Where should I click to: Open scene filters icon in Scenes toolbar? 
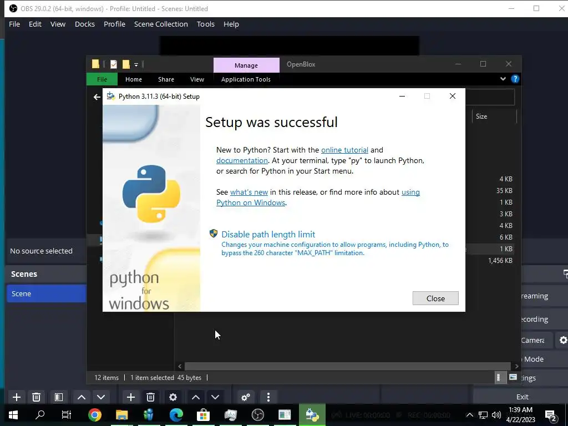(59, 397)
